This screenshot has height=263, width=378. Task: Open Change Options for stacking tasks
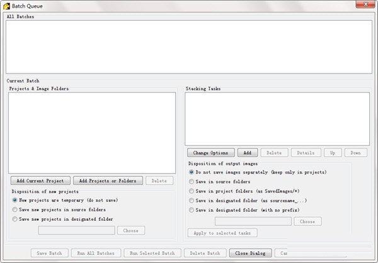[210, 153]
